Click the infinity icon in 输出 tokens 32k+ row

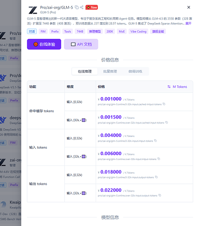[x=83, y=193]
